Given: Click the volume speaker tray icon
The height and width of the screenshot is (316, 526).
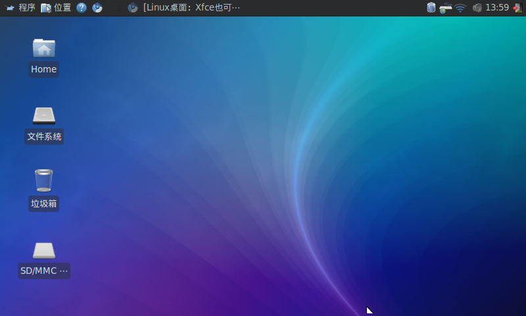Looking at the screenshot, I should coord(477,8).
